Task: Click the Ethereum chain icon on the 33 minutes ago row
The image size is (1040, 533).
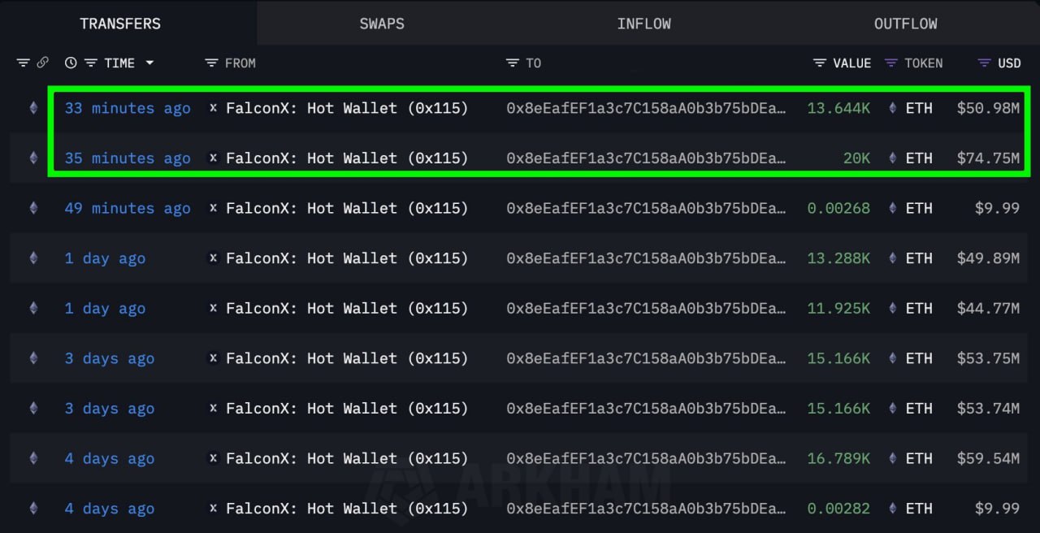Action: point(33,107)
